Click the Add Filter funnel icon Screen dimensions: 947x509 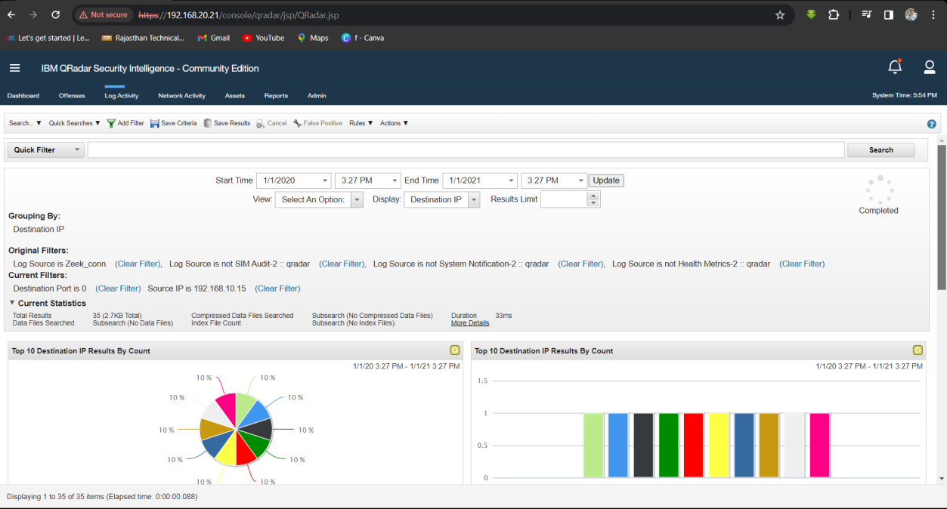111,123
